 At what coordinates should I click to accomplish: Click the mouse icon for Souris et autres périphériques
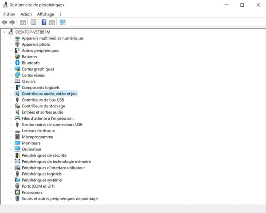click(17, 198)
